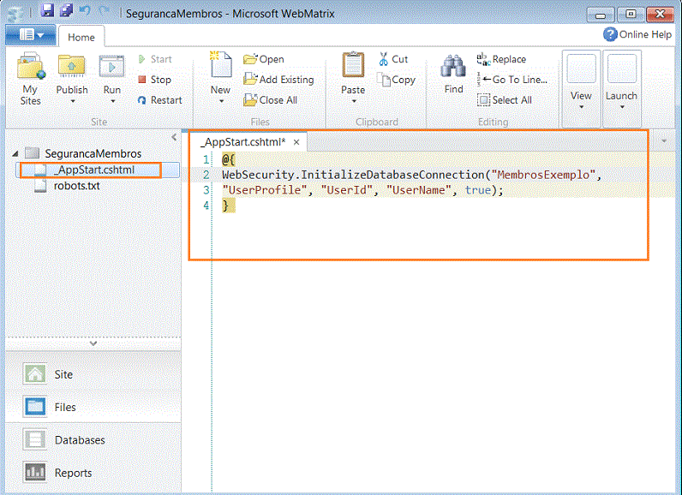Collapse the SegurancaMembros tree node
The image size is (682, 495).
point(15,153)
